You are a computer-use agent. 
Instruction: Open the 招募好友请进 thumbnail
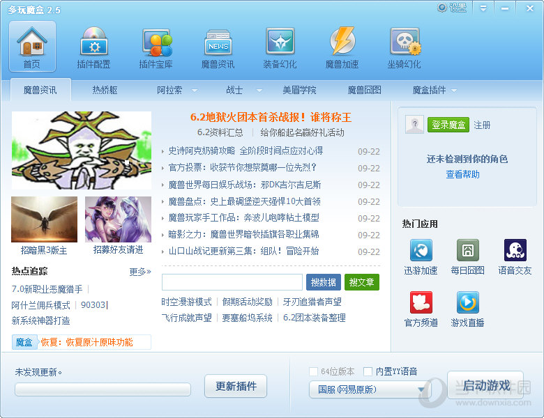coord(118,219)
